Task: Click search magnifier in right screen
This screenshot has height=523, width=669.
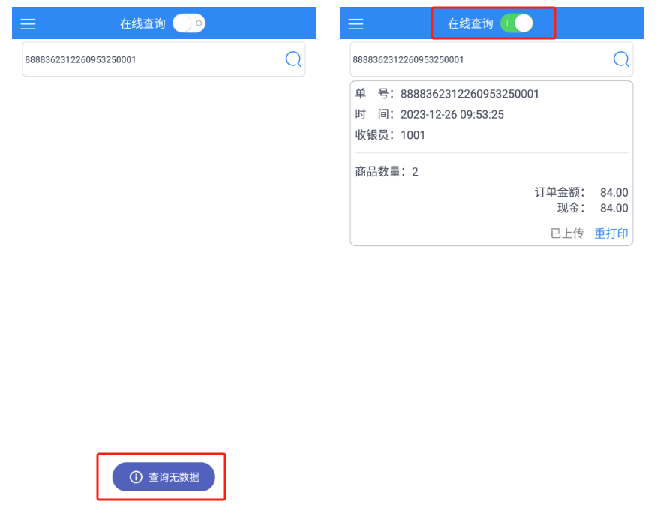Action: 621,59
